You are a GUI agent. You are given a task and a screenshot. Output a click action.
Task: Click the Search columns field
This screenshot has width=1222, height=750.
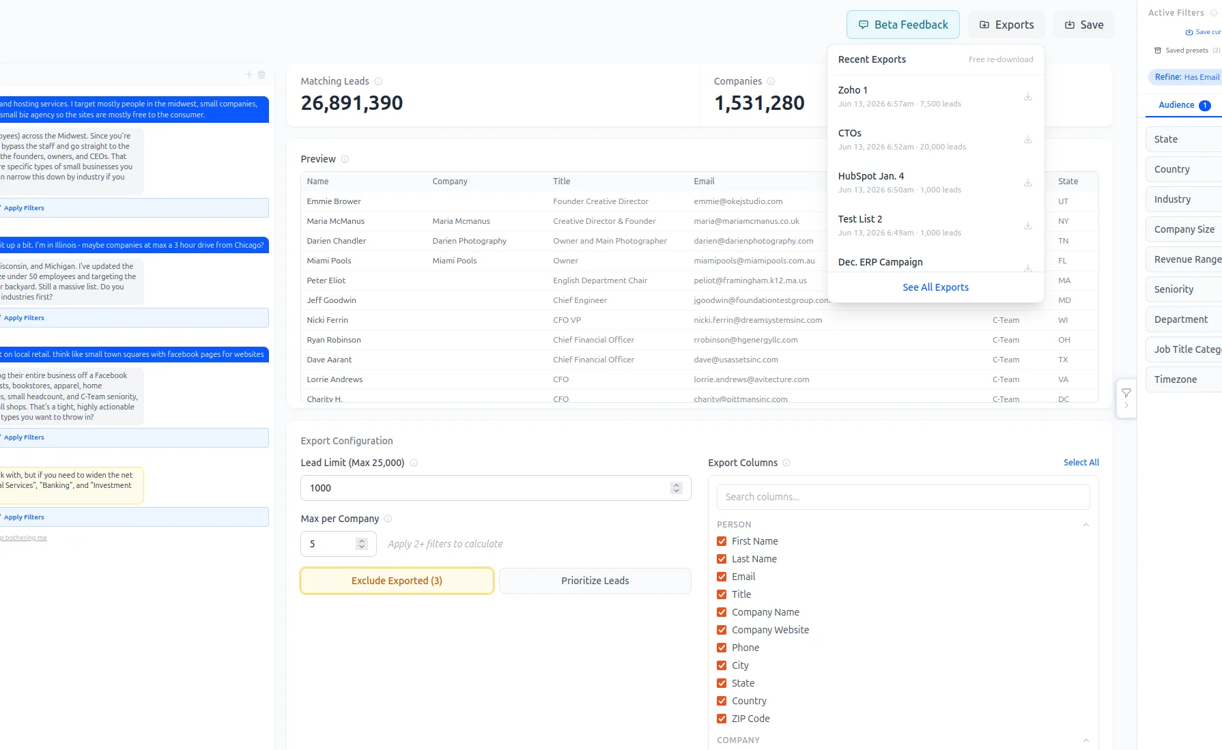click(x=903, y=497)
